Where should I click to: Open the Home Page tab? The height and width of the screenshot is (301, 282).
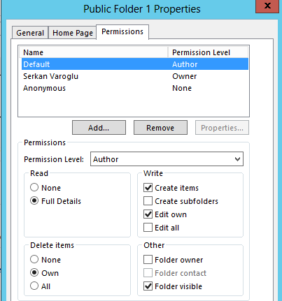(73, 33)
